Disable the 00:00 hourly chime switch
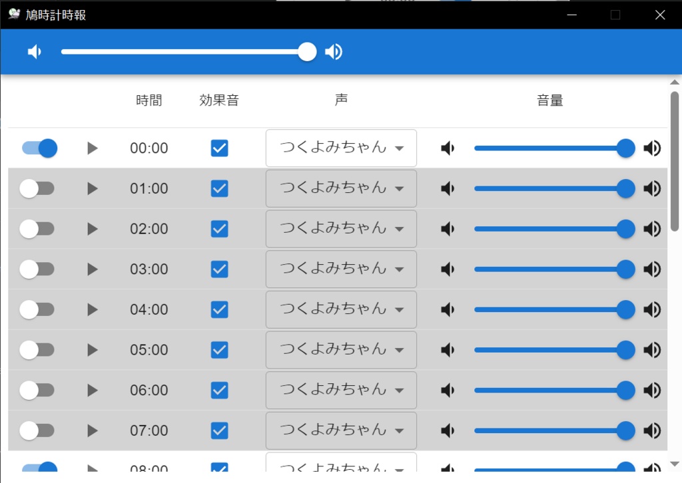This screenshot has height=483, width=682. 39,148
